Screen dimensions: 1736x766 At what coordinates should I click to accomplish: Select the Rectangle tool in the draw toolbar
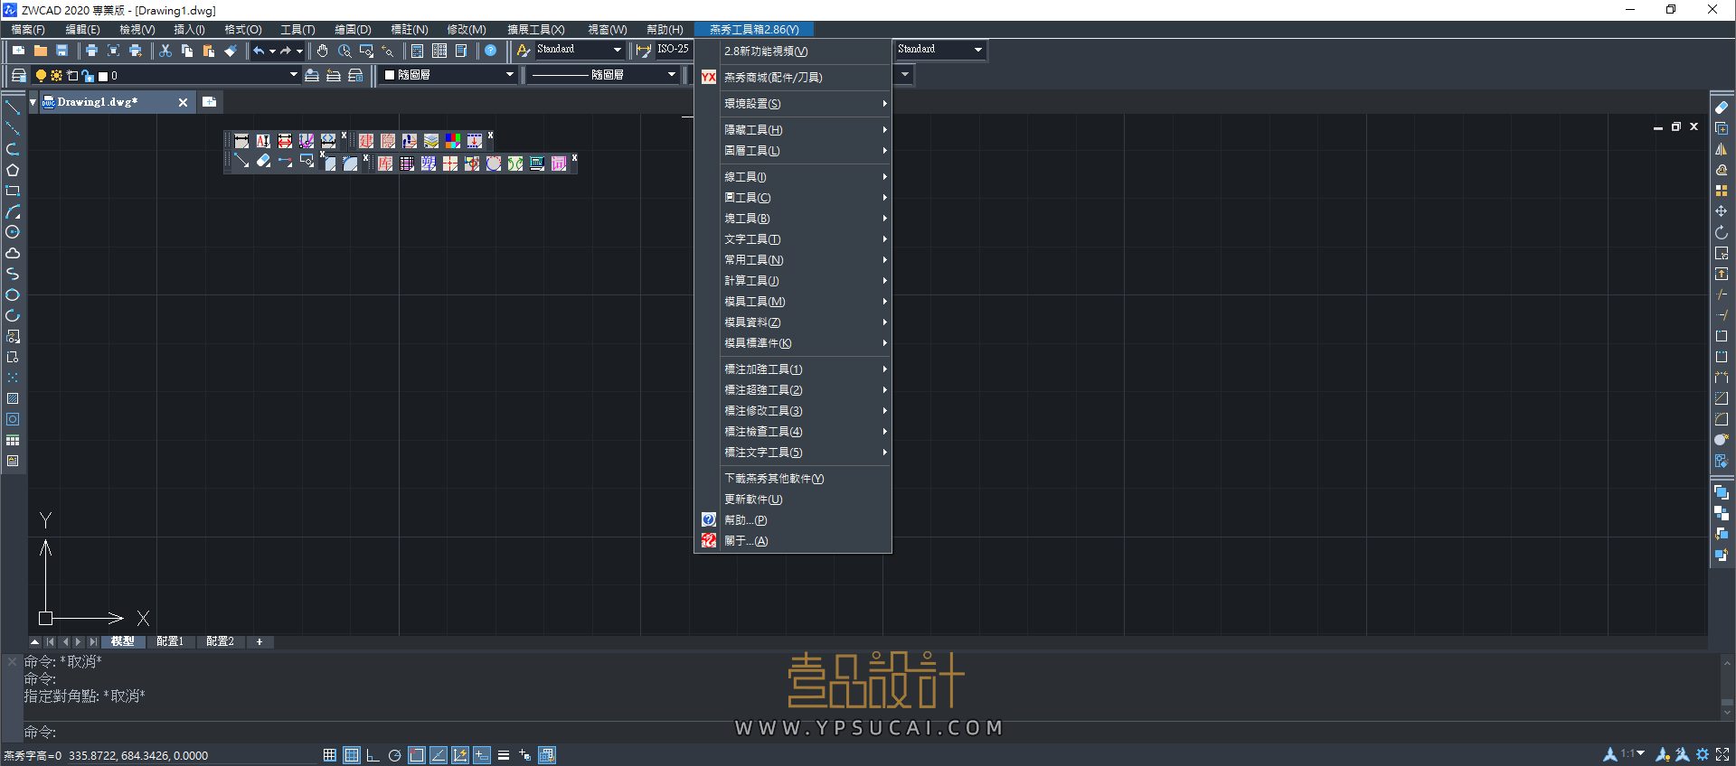[13, 191]
